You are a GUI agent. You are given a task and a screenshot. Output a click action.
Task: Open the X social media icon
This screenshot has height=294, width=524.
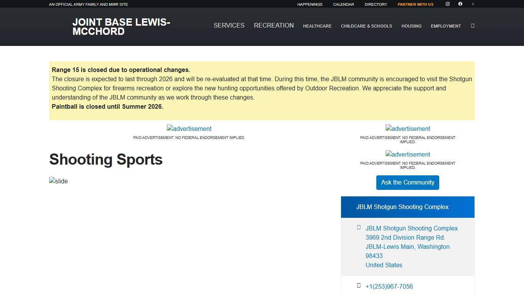click(473, 4)
